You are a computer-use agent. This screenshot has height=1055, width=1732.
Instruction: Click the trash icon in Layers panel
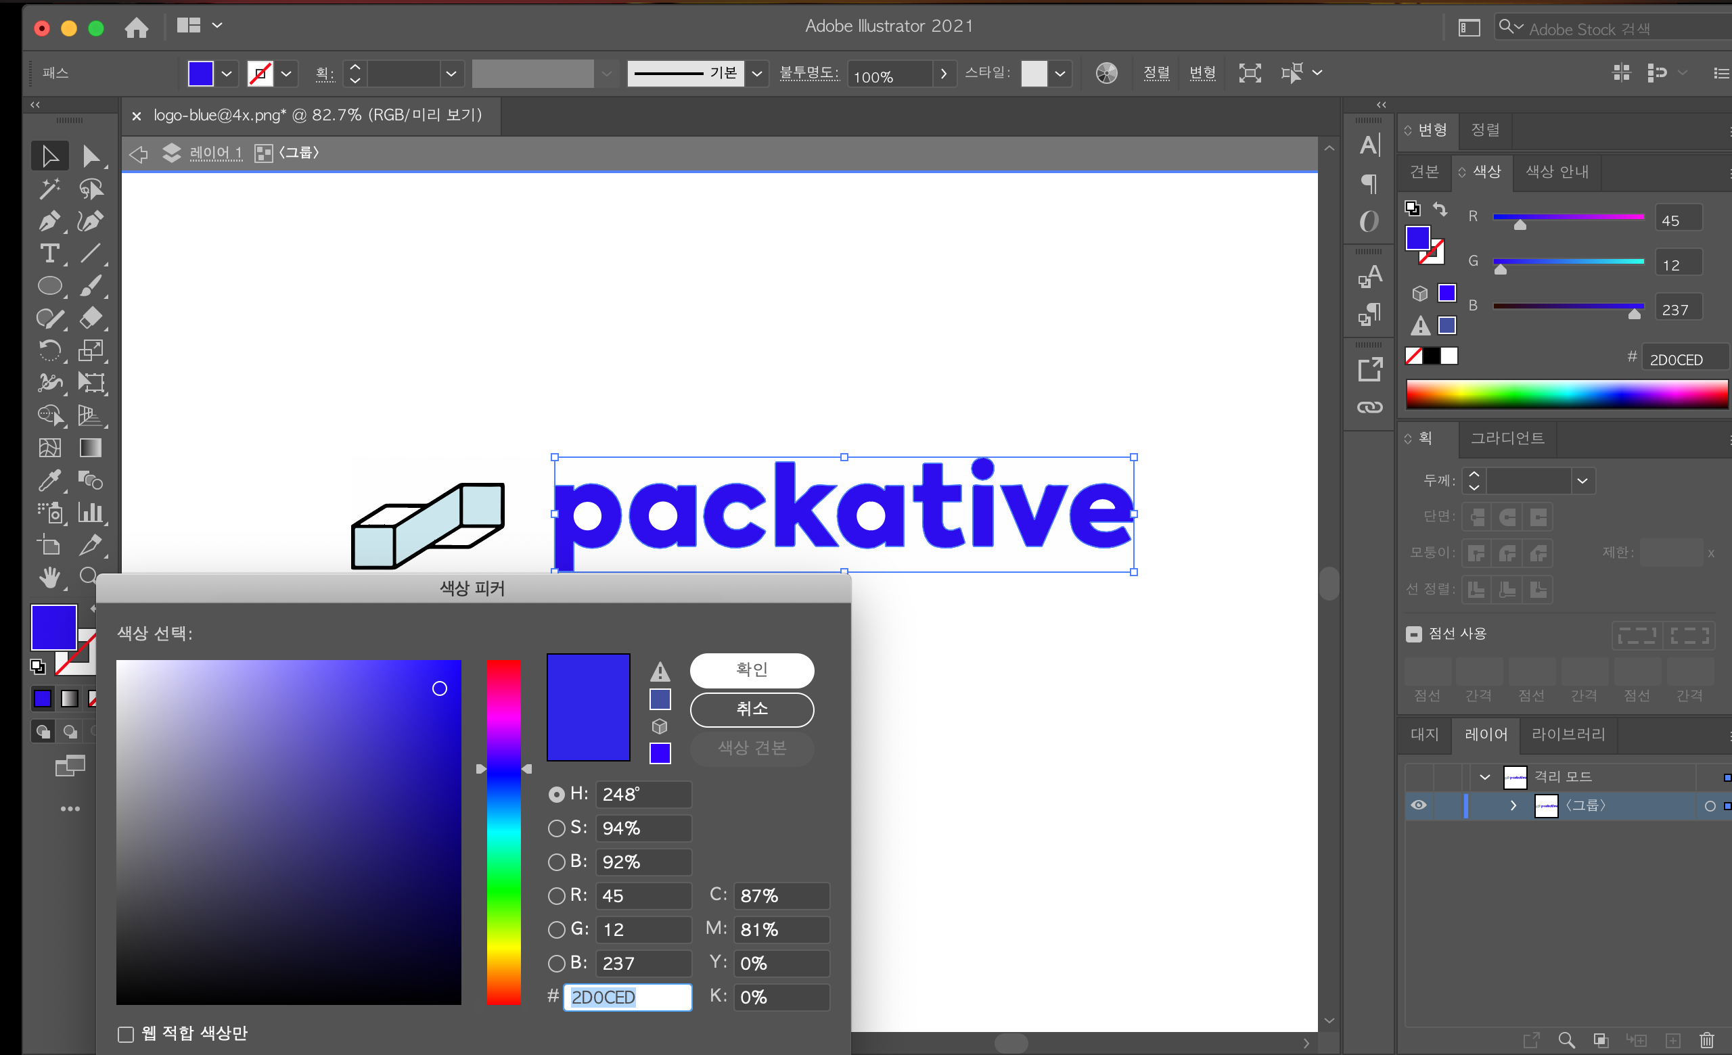(1706, 1039)
